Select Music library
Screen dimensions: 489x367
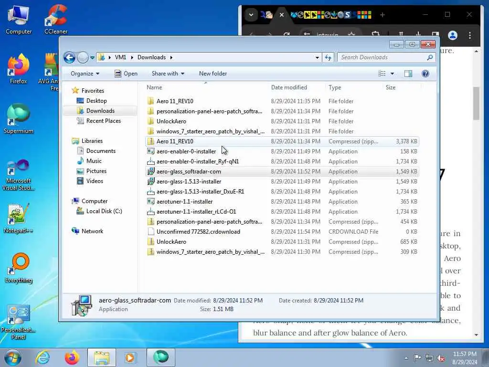pyautogui.click(x=94, y=161)
